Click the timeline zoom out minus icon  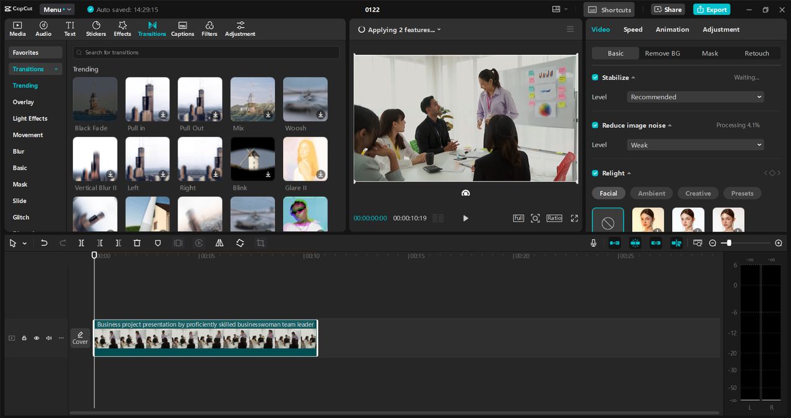point(713,243)
